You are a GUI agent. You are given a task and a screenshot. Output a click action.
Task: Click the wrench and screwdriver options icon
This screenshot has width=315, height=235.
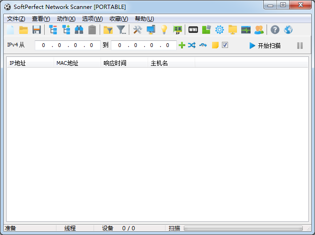point(137,30)
